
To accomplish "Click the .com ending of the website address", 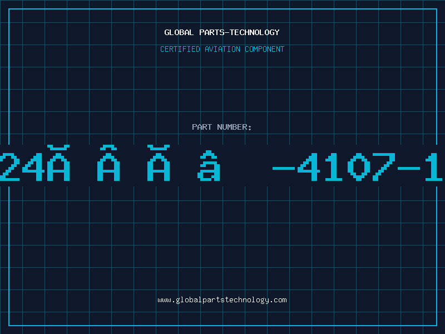I will pos(278,300).
